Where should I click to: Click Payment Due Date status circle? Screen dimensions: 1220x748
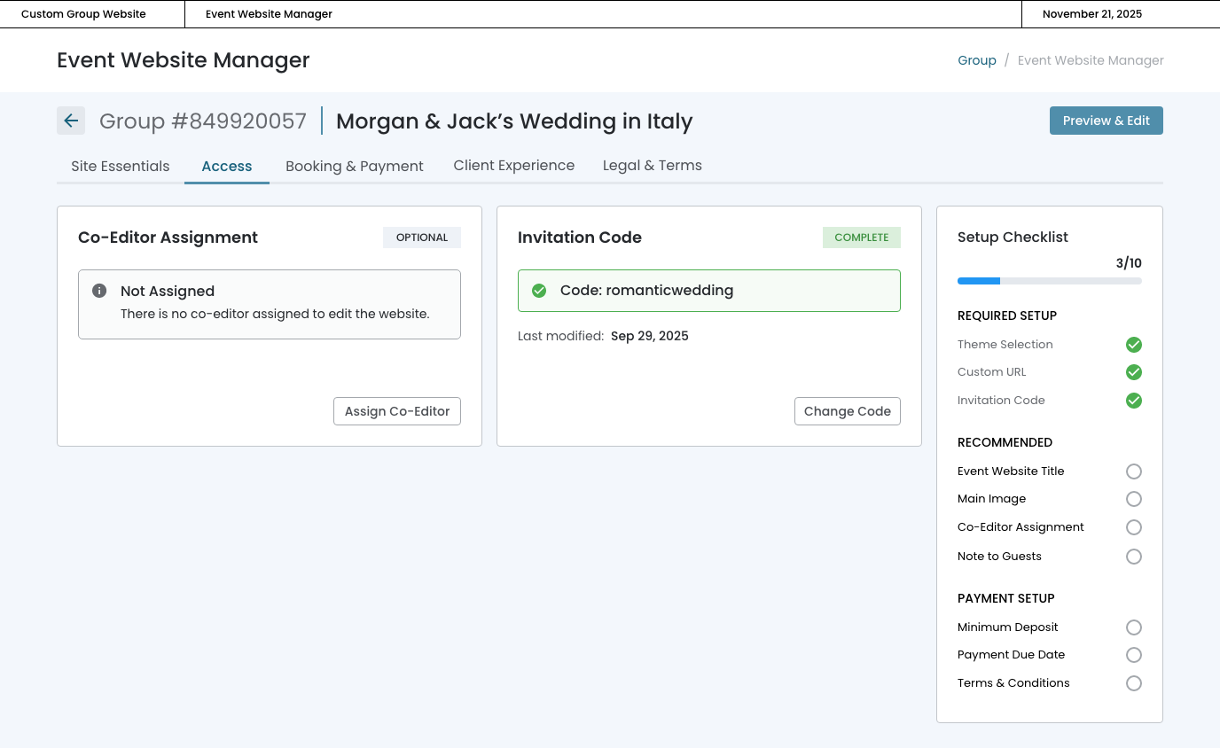click(1133, 655)
